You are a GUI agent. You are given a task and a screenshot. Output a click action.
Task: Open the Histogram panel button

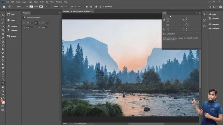(214, 28)
